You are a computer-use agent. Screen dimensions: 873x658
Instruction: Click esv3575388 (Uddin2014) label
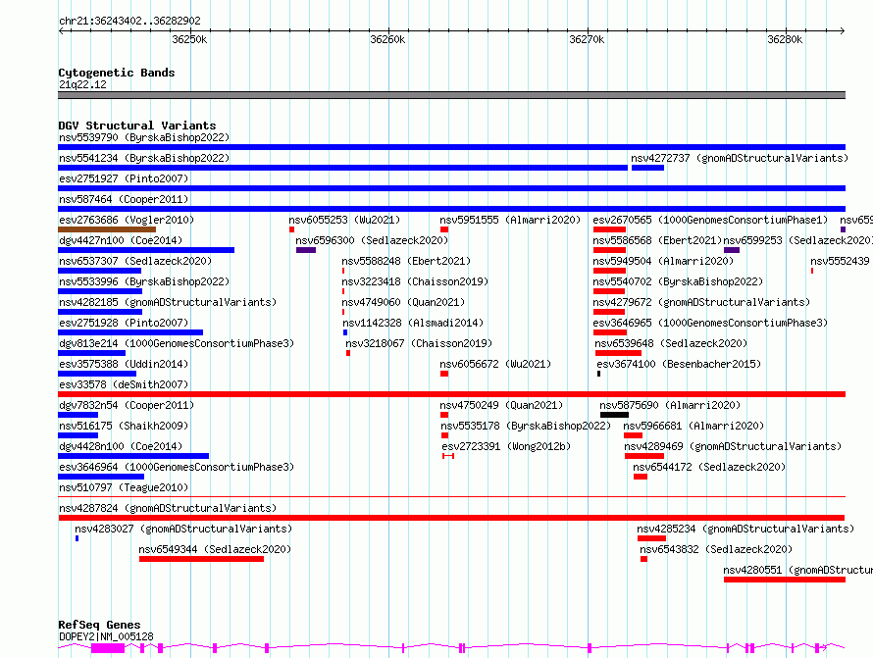click(124, 364)
